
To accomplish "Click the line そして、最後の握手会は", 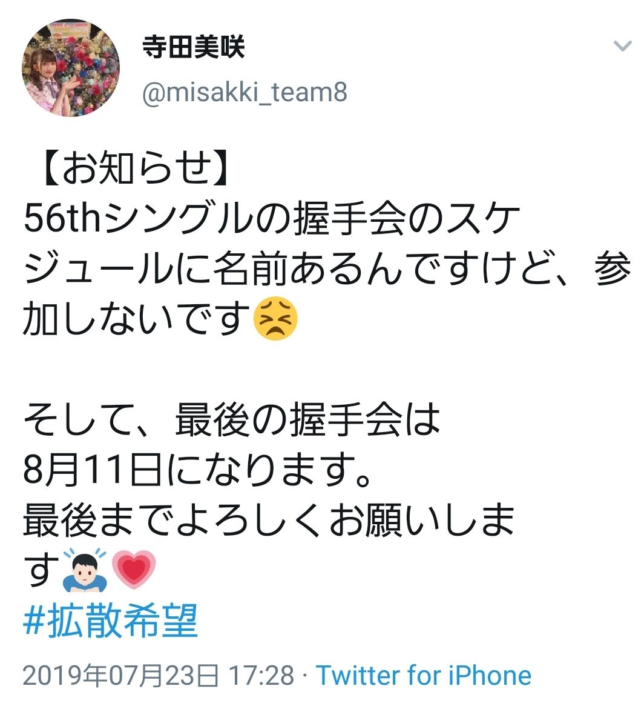I will pyautogui.click(x=232, y=419).
